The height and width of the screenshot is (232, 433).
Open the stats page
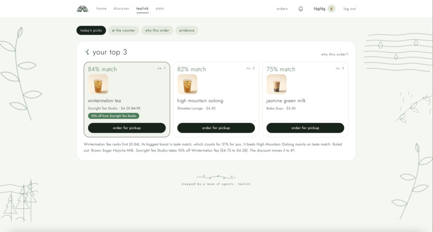click(x=160, y=9)
